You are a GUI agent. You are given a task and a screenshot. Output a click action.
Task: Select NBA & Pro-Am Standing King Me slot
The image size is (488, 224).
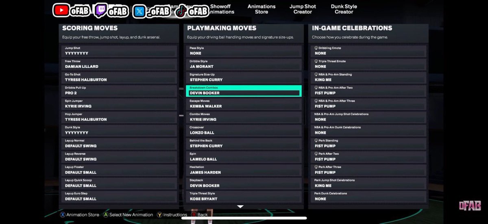click(369, 77)
